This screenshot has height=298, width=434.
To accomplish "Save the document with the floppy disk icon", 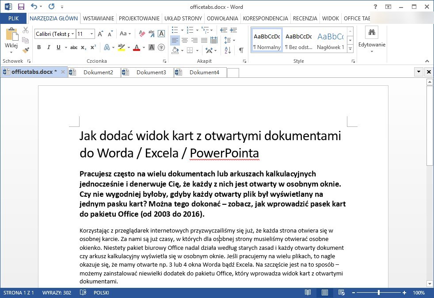I will tap(21, 7).
